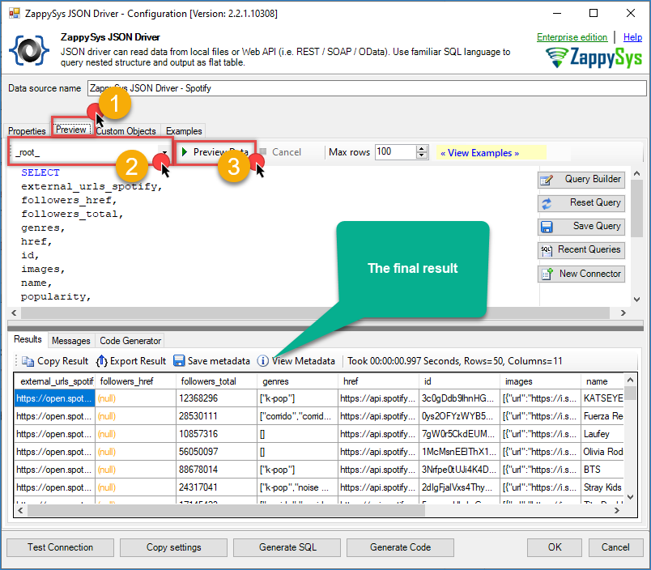Image resolution: width=651 pixels, height=570 pixels.
Task: Switch to the Properties tab
Action: (x=27, y=131)
